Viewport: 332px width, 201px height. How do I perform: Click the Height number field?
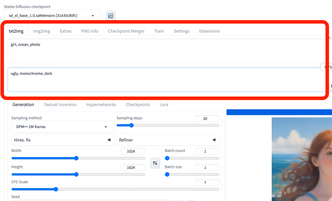133,168
